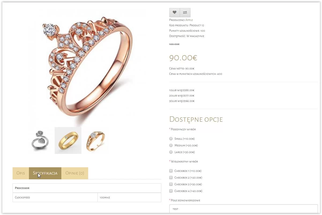The height and width of the screenshot is (215, 322).
Task: Choose the Large (+30.00€) radio option
Action: [171, 152]
